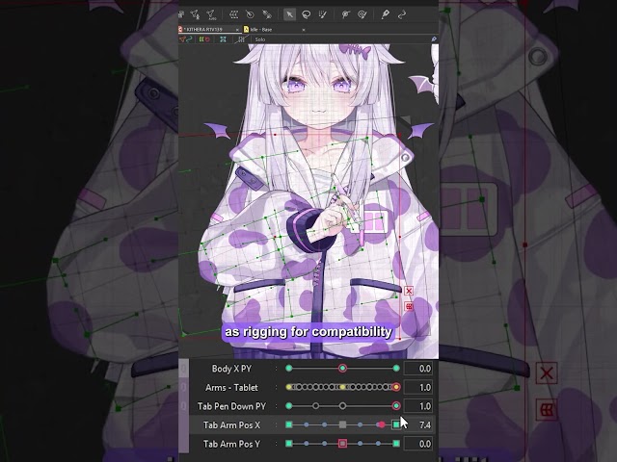Viewport: 617px width, 462px height.
Task: Select the second glue brush icon
Action: (x=362, y=15)
